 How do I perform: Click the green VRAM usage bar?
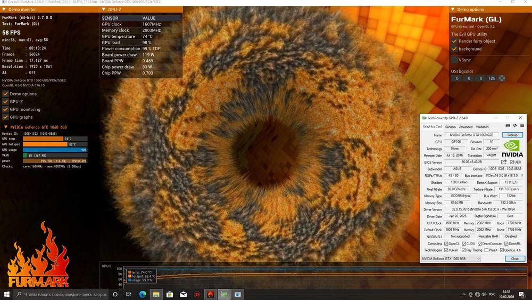(25, 155)
